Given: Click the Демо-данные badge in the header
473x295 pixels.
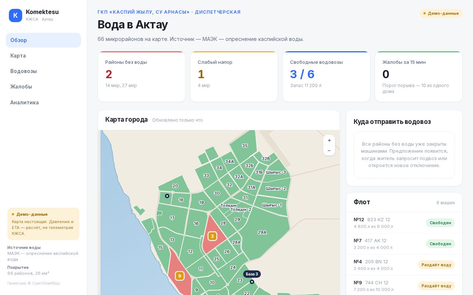Looking at the screenshot, I should click(441, 13).
